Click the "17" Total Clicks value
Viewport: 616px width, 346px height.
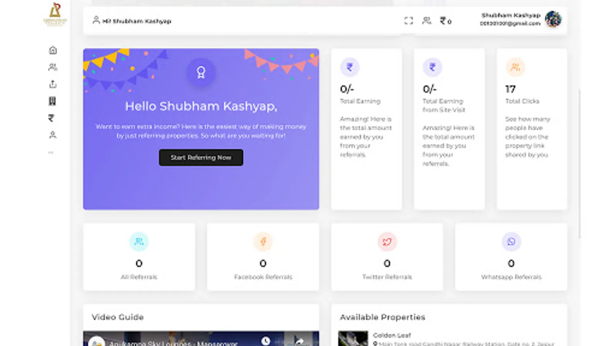(x=511, y=89)
